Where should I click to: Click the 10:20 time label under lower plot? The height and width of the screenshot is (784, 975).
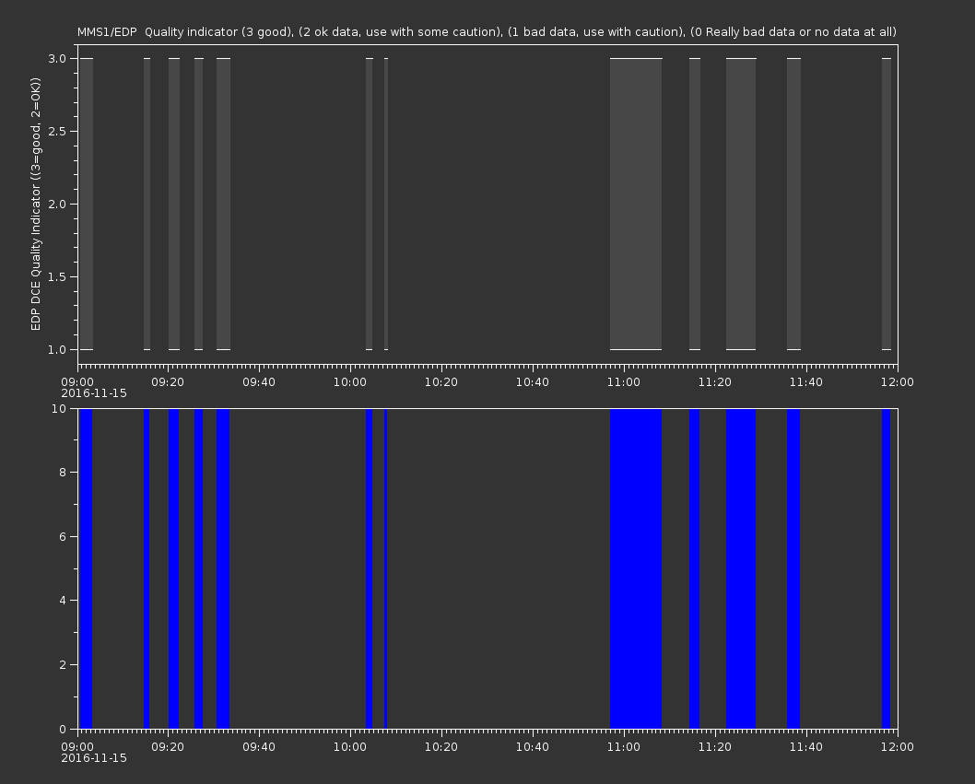tap(441, 747)
